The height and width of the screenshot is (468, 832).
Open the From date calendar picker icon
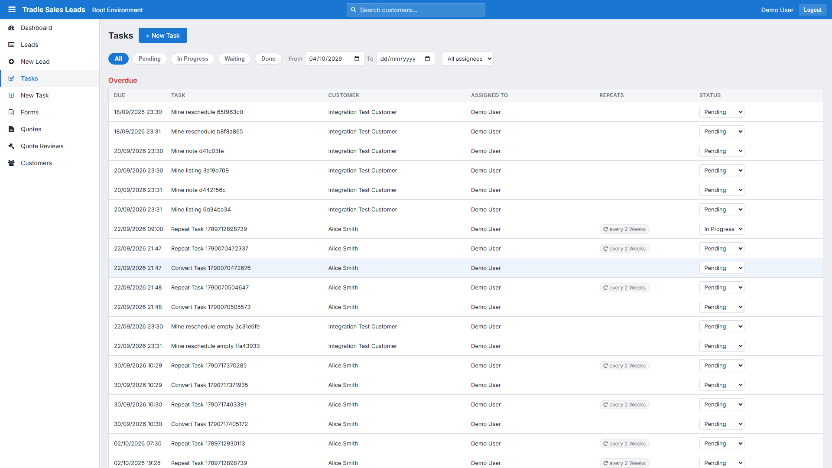357,58
